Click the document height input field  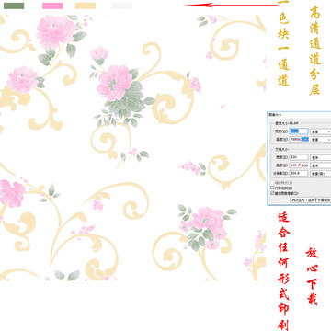299,165
